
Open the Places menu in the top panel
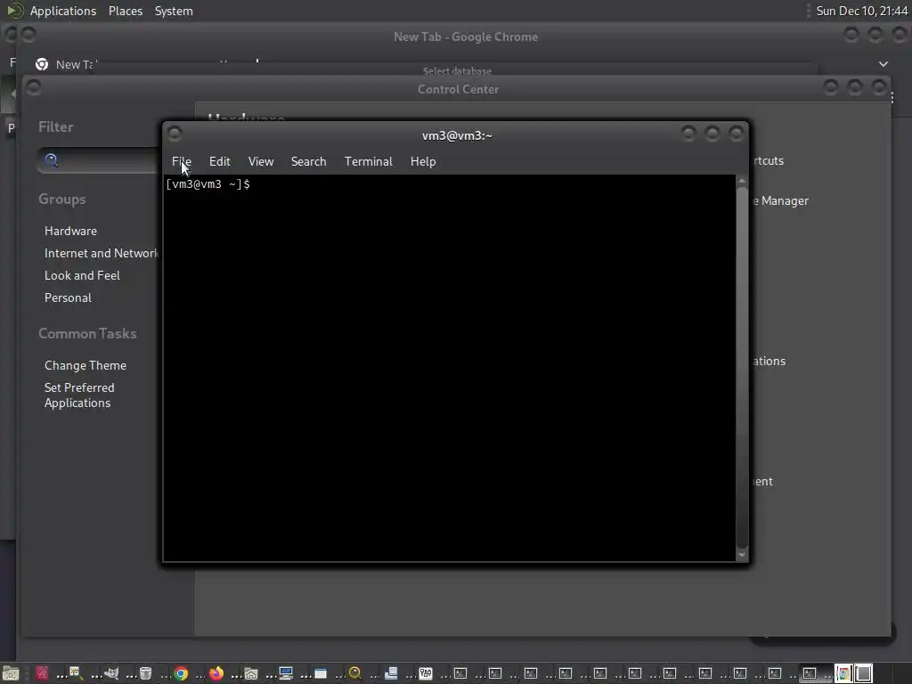click(x=125, y=11)
